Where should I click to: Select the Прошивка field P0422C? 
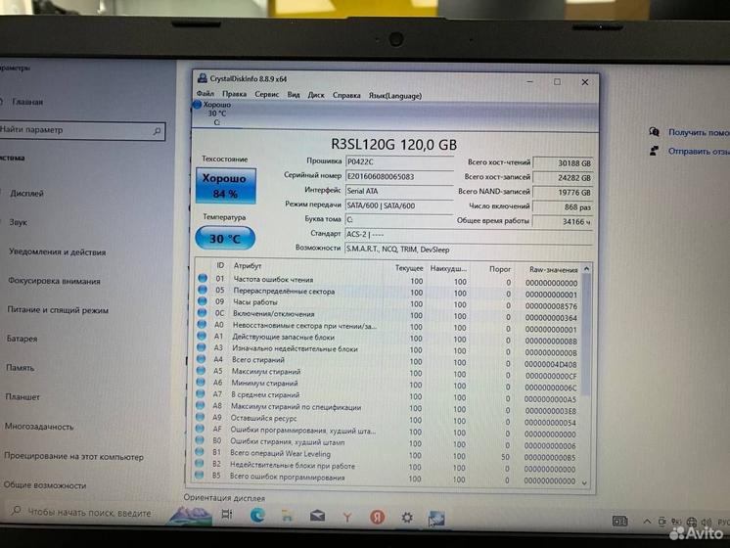tap(399, 162)
